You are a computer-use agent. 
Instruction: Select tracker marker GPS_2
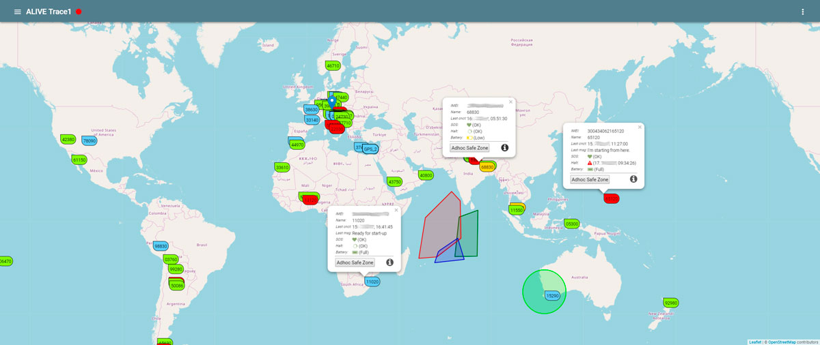click(x=370, y=149)
